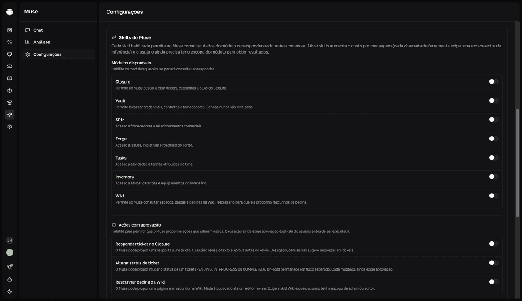Open the gear settings icon in rail

click(10, 127)
